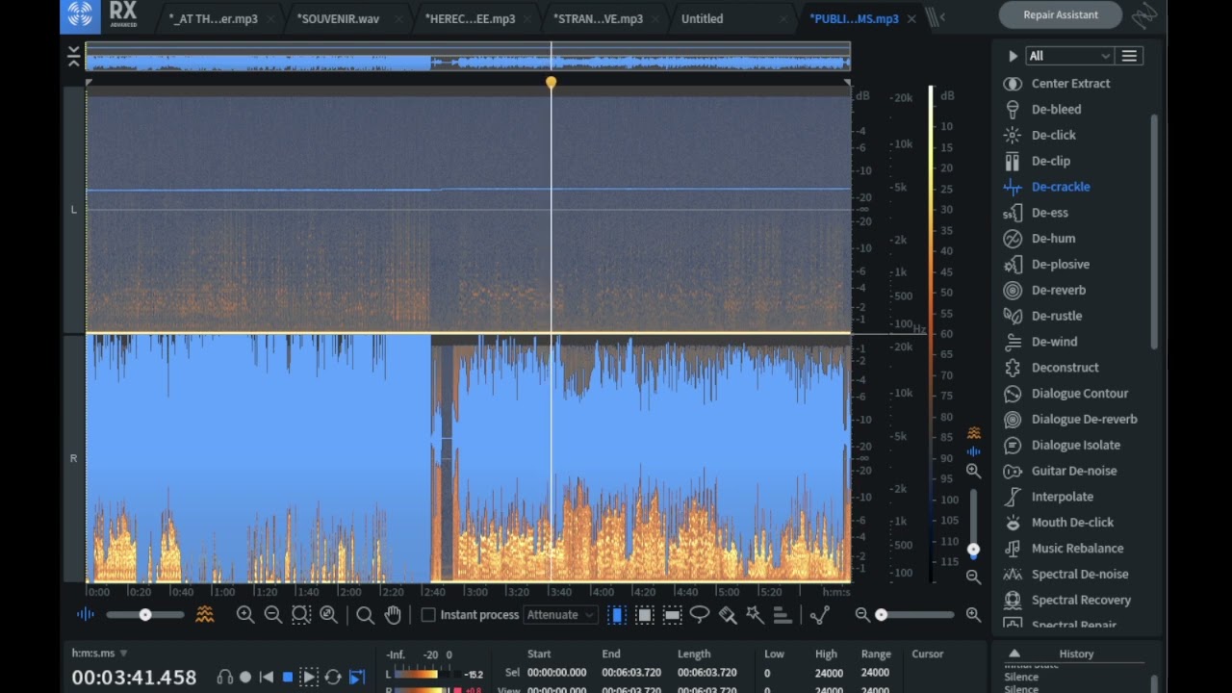This screenshot has width=1232, height=693.
Task: Adjust the horizontal zoom slider
Action: point(917,615)
